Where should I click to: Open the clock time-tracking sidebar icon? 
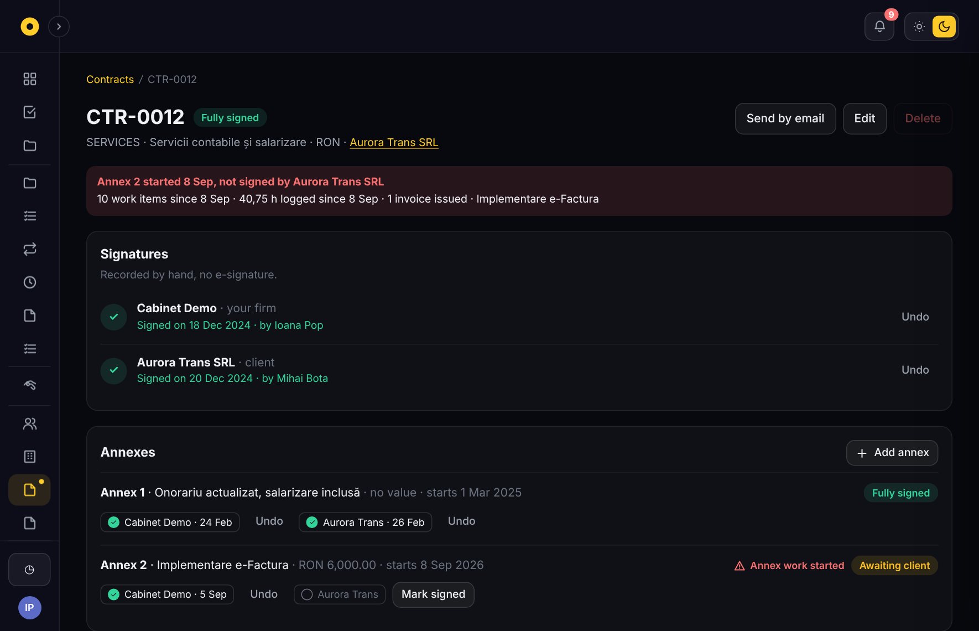[30, 282]
